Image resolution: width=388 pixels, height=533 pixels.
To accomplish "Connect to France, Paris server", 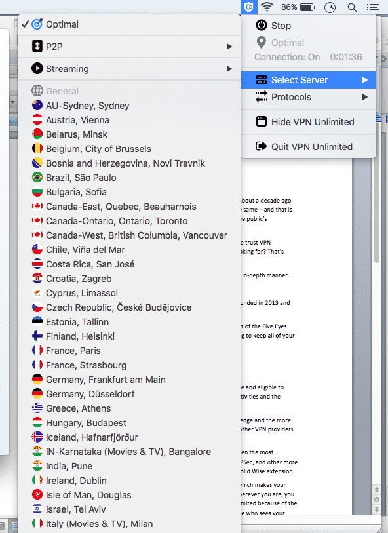I will click(129, 351).
